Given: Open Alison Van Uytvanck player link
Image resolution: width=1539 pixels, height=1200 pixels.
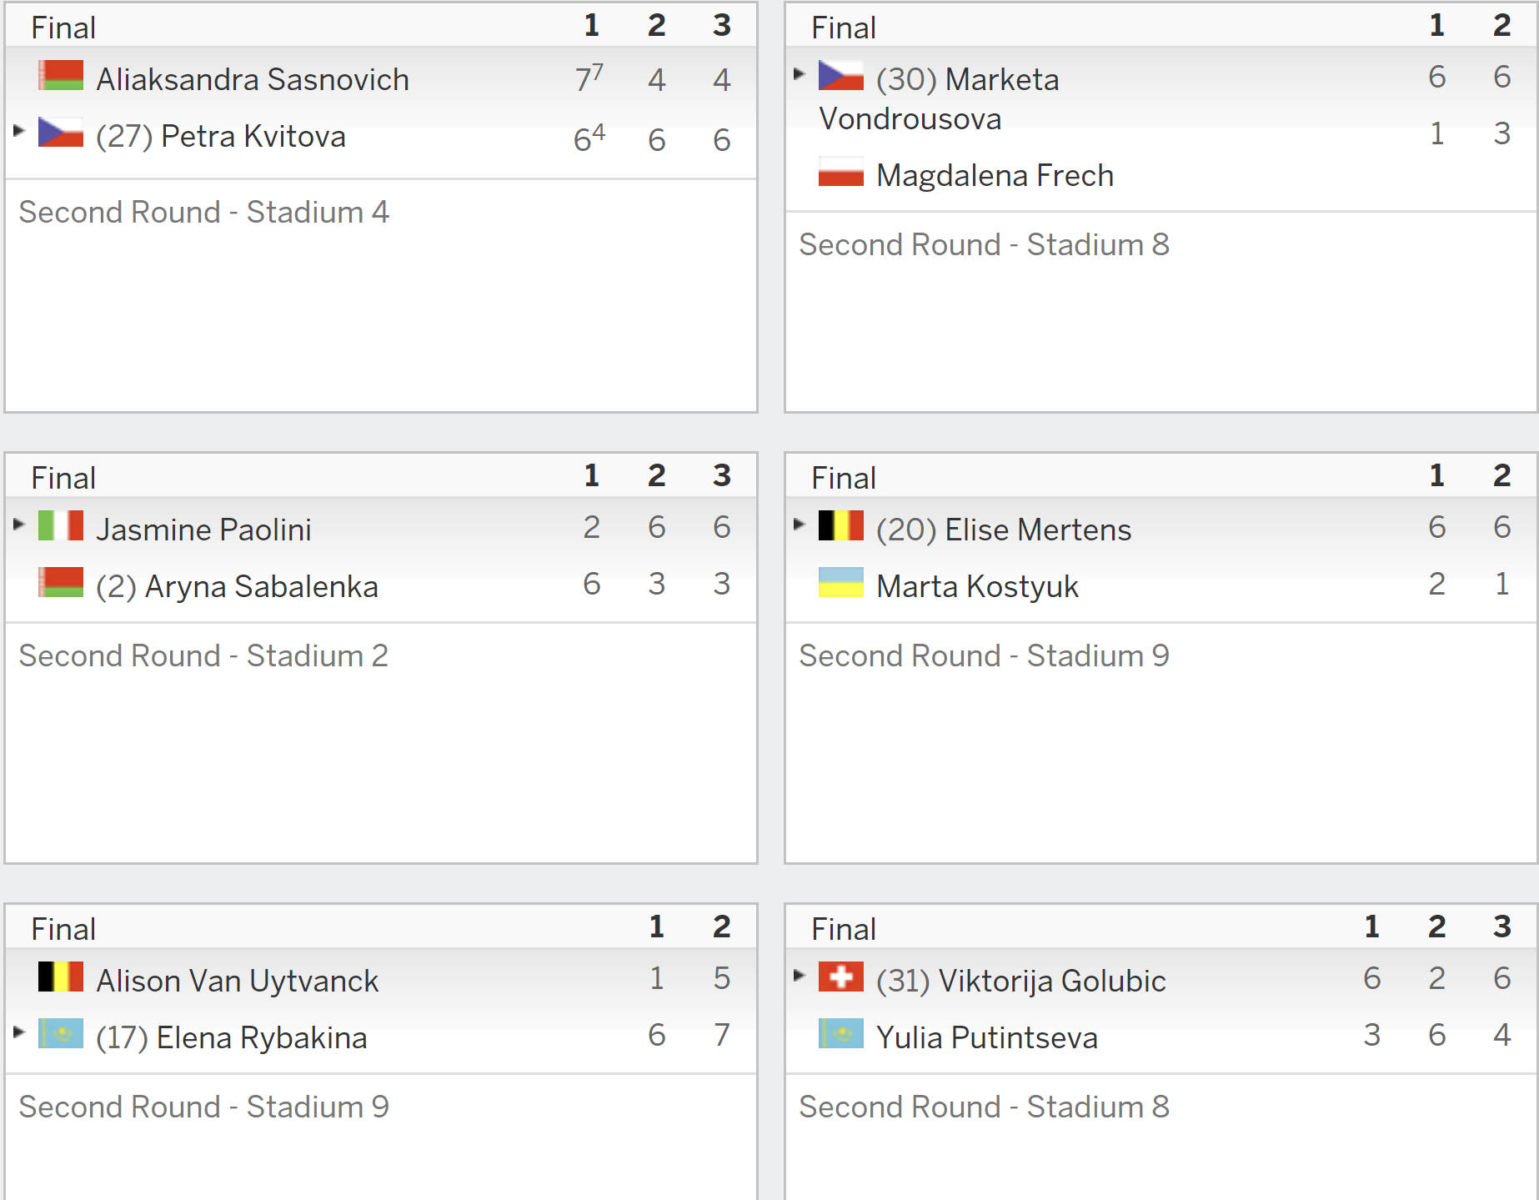Looking at the screenshot, I should [238, 981].
